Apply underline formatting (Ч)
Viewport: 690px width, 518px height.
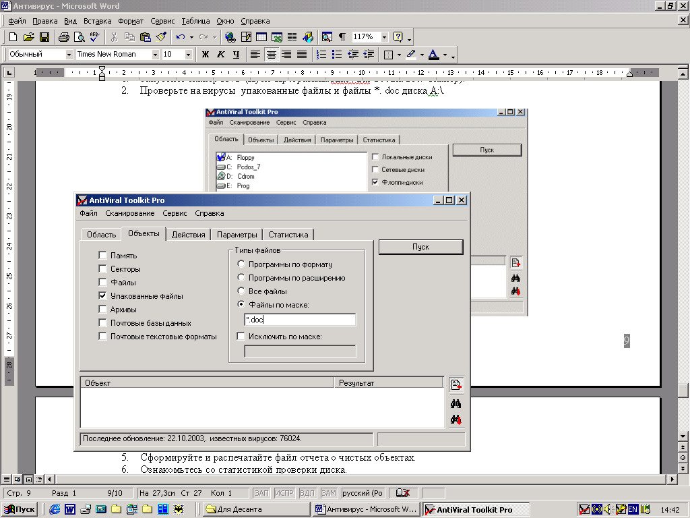click(x=237, y=55)
